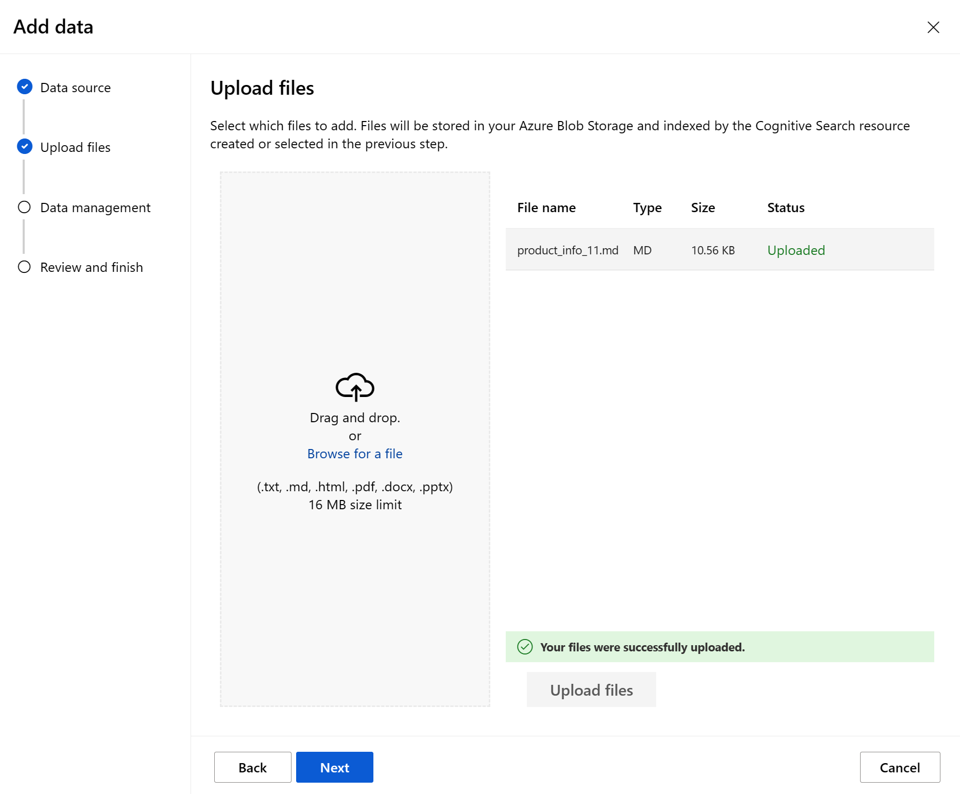This screenshot has width=960, height=794.
Task: Click the grey Upload files button
Action: (591, 689)
